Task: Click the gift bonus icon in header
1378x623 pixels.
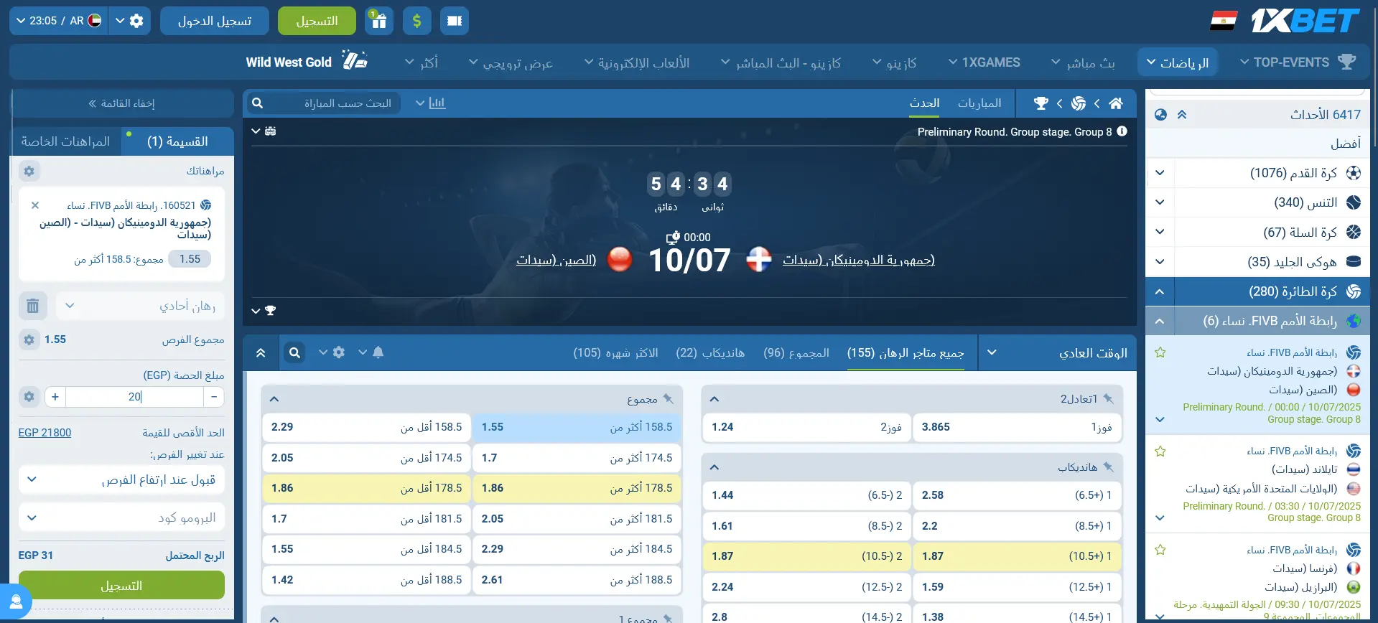Action: 378,21
